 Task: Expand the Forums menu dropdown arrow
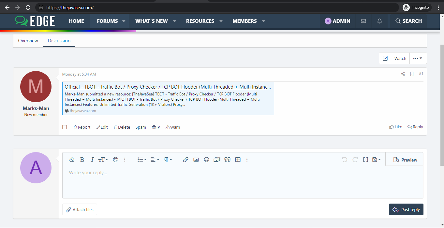(124, 21)
